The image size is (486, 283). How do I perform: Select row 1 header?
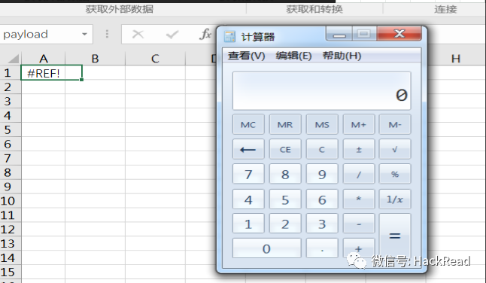pyautogui.click(x=11, y=73)
